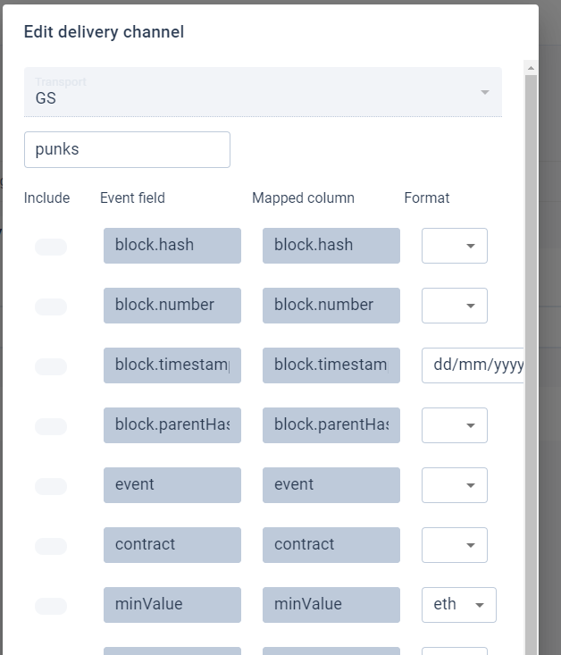The height and width of the screenshot is (655, 561).
Task: Toggle include switch for block.hash
Action: [51, 247]
